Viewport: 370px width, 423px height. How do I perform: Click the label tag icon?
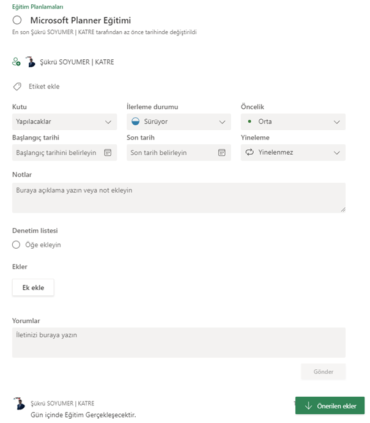[17, 87]
